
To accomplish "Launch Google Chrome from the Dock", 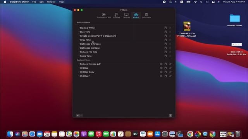I will [190, 134].
